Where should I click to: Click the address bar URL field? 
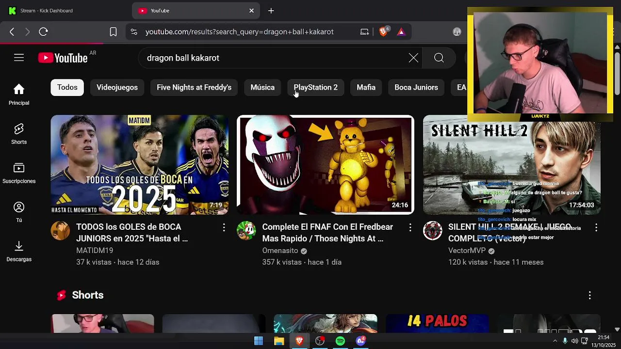click(239, 32)
